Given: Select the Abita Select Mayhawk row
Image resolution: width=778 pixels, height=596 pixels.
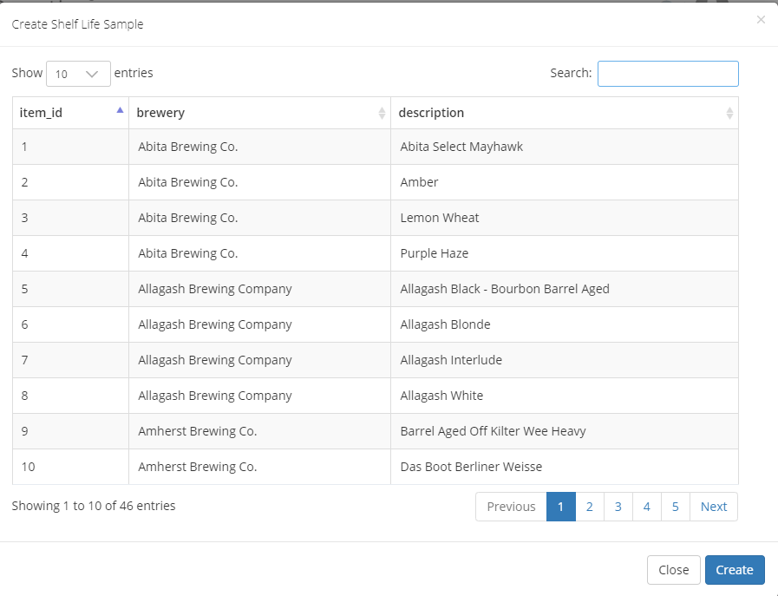Looking at the screenshot, I should click(461, 147).
